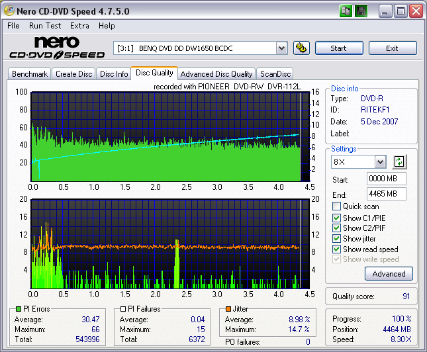Click the Start button

point(339,48)
